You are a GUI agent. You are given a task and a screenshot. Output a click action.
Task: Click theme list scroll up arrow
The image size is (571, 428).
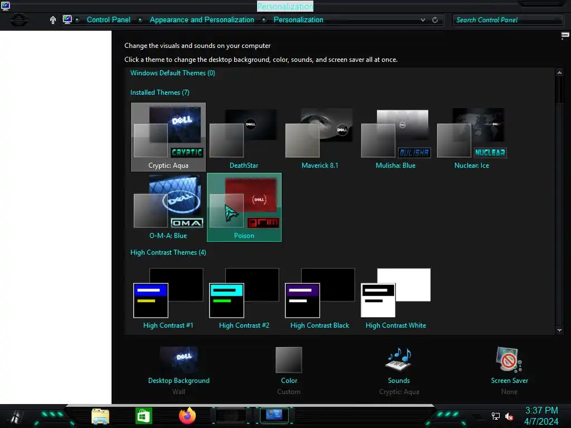(559, 72)
